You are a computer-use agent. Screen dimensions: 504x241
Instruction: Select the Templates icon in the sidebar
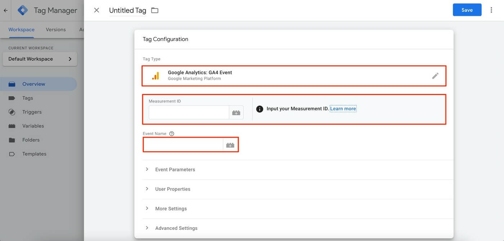pyautogui.click(x=12, y=153)
